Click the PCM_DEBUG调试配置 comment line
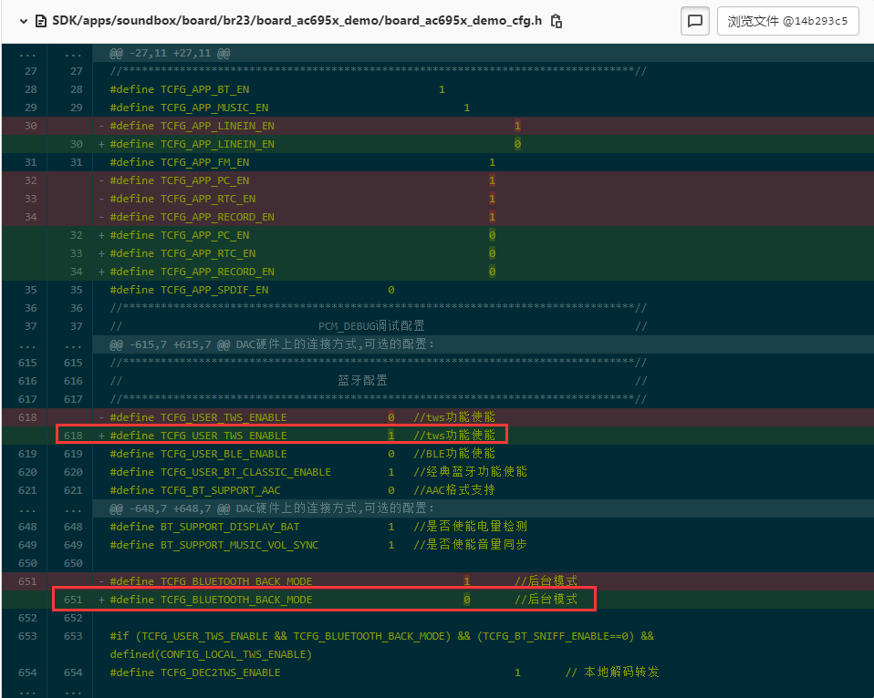Image resolution: width=874 pixels, height=698 pixels. pyautogui.click(x=483, y=326)
